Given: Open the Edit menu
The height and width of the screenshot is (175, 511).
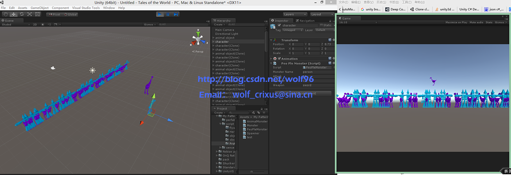Looking at the screenshot, I should [x=12, y=8].
